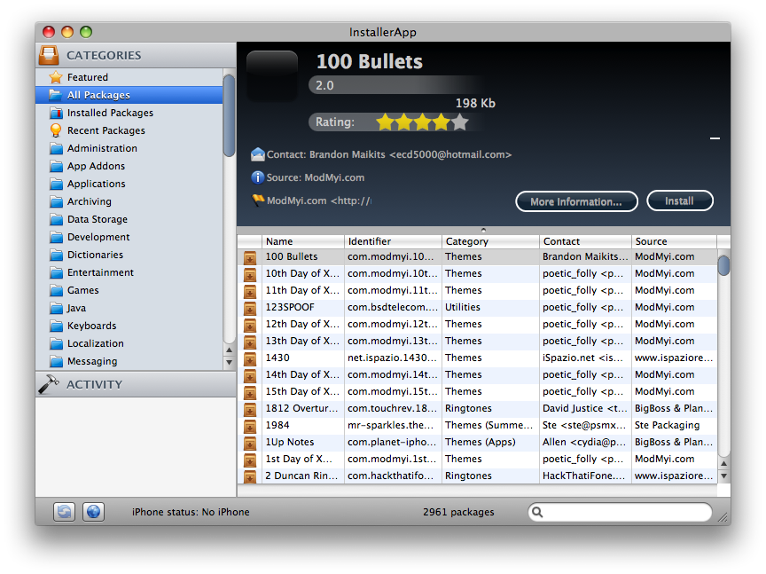Open Messaging category
The height and width of the screenshot is (574, 766).
(x=129, y=361)
